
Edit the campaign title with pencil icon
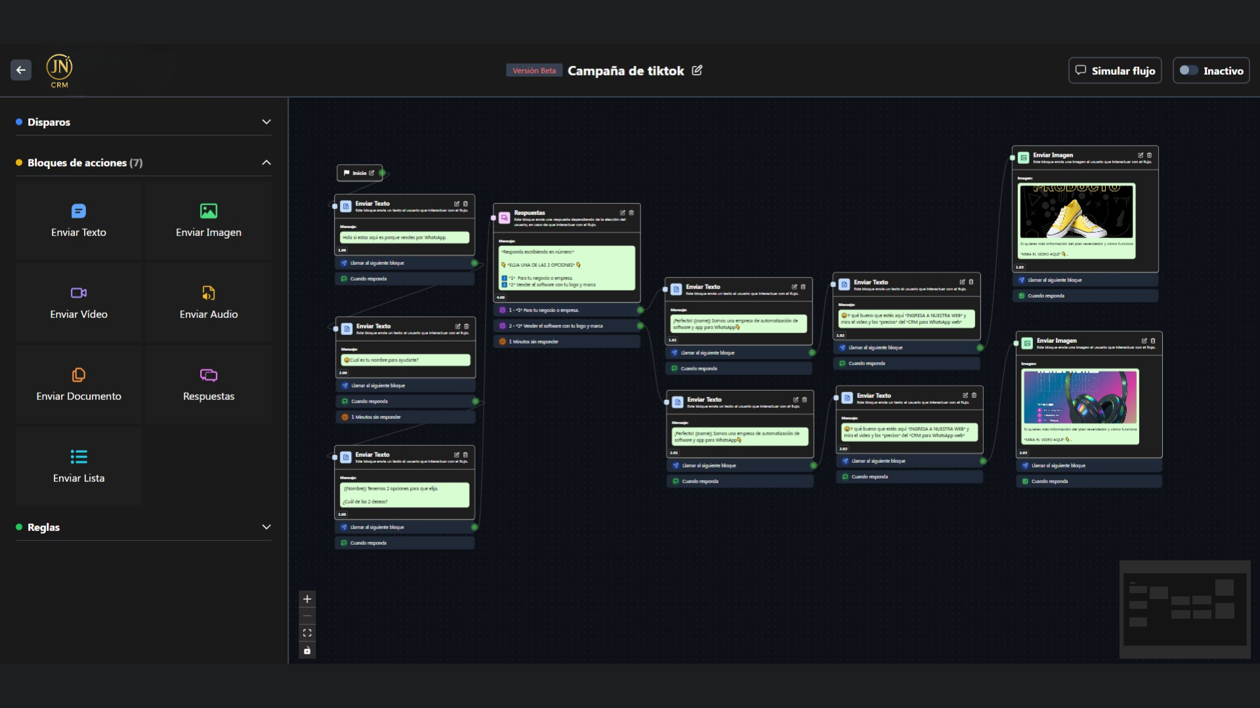pos(697,70)
